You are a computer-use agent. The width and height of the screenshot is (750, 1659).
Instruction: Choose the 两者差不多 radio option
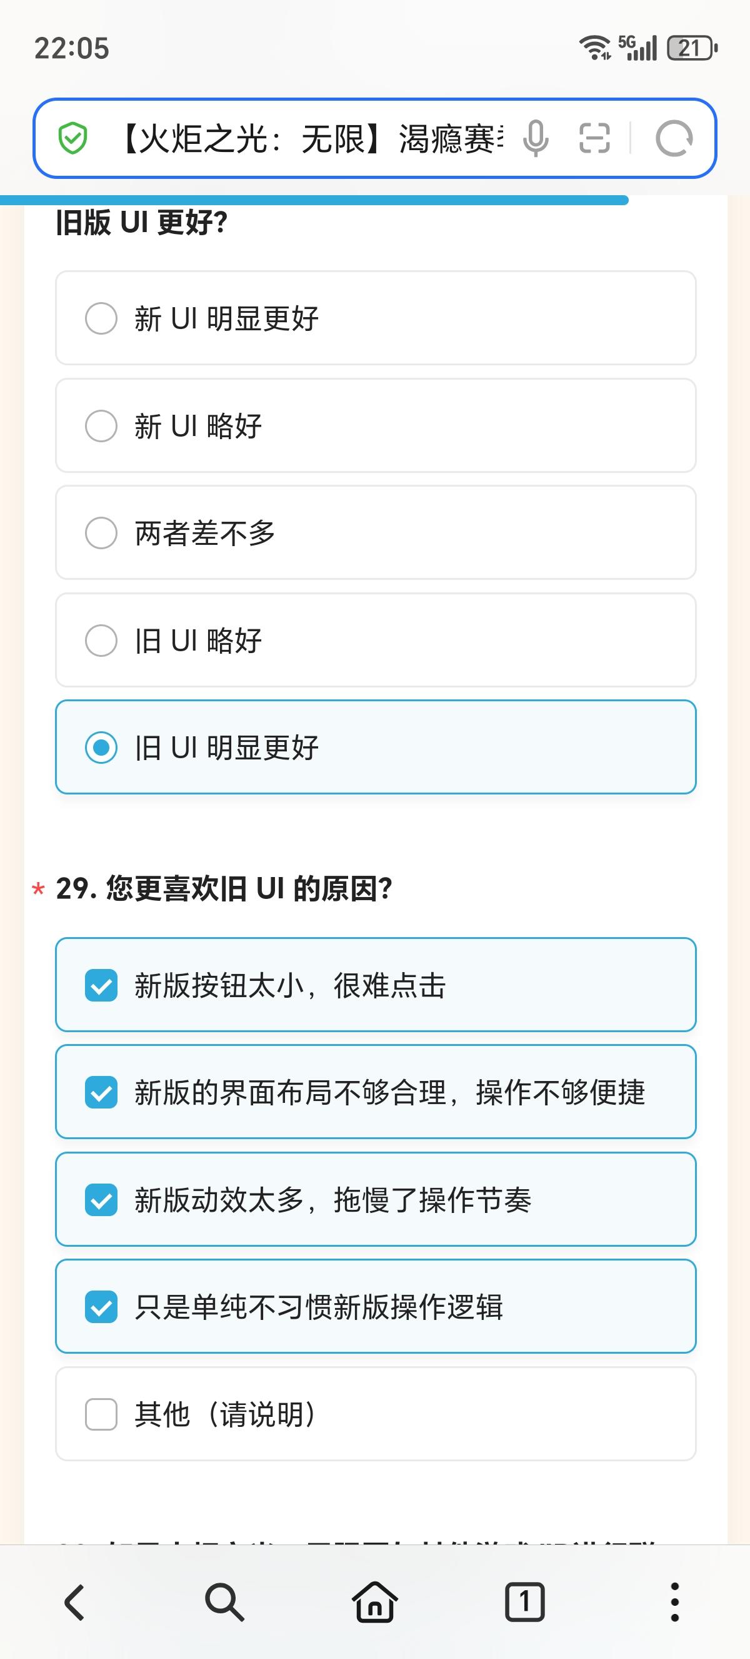pos(101,533)
